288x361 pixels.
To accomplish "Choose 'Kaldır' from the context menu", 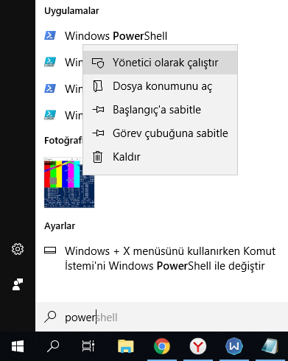I will pos(160,157).
